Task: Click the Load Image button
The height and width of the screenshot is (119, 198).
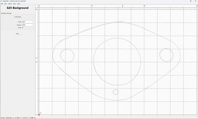Action: pyautogui.click(x=18, y=17)
